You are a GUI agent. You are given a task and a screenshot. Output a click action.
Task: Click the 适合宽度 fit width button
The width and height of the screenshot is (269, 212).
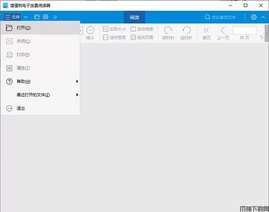114,37
